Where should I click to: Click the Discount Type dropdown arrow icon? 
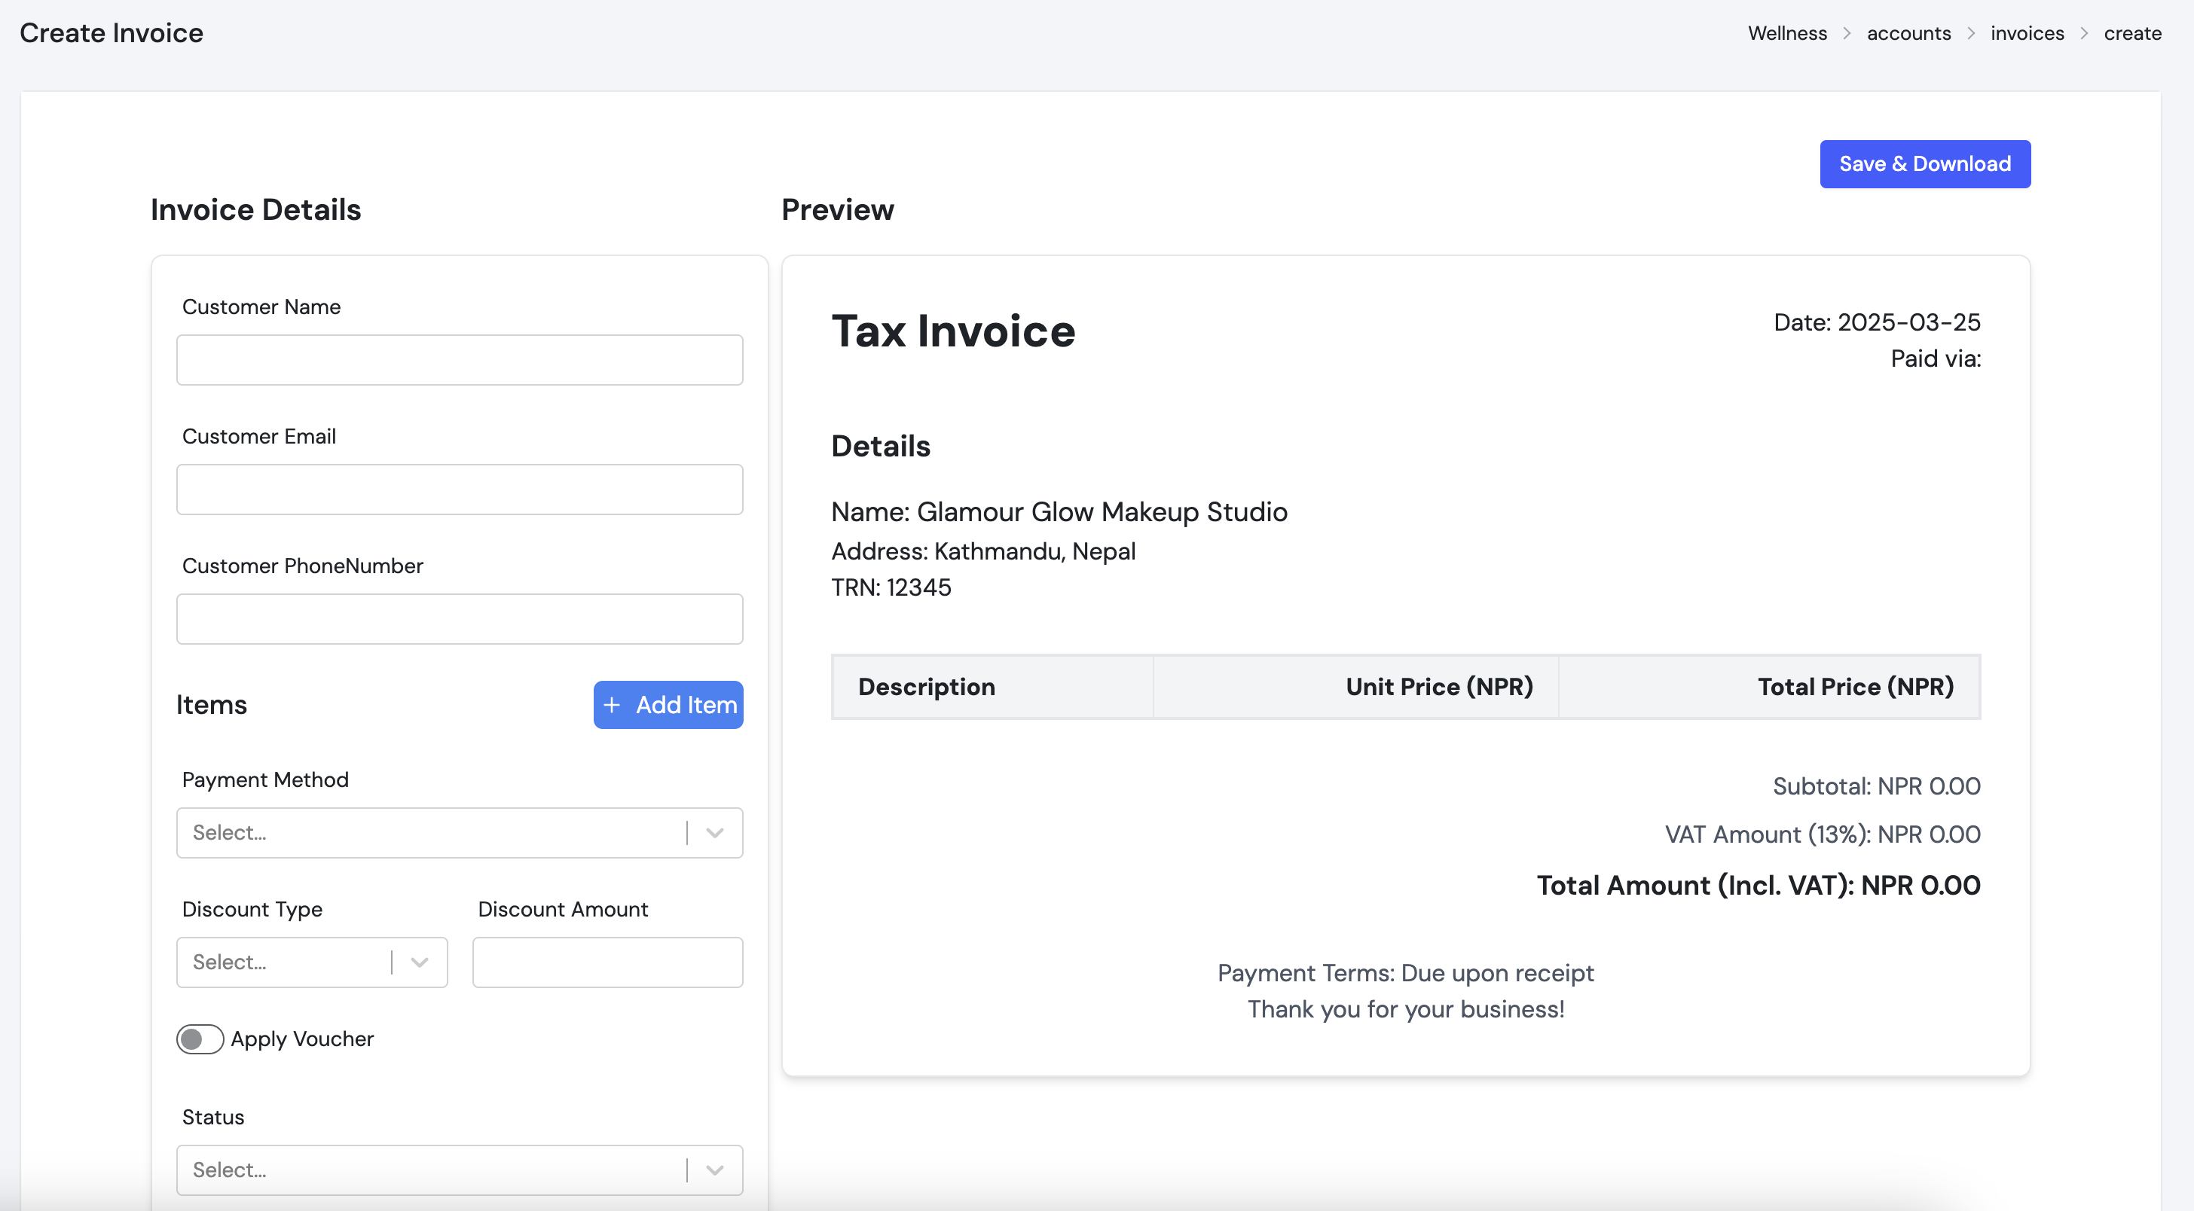[x=418, y=962]
